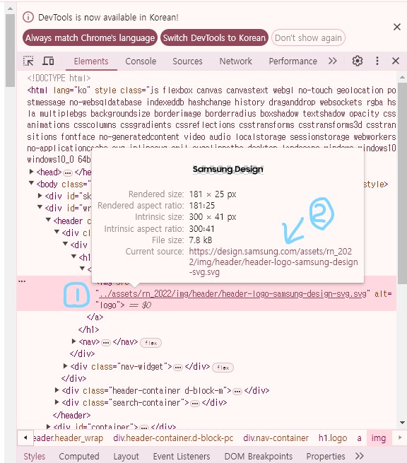The height and width of the screenshot is (463, 407).
Task: Click the Samsung Design logo preview image
Action: [x=228, y=170]
